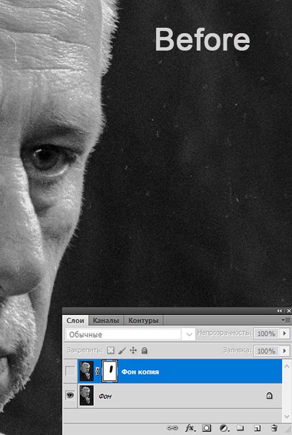Viewport: 292px width, 435px height.
Task: Click the Непрозрачность 100% value field
Action: tap(266, 333)
